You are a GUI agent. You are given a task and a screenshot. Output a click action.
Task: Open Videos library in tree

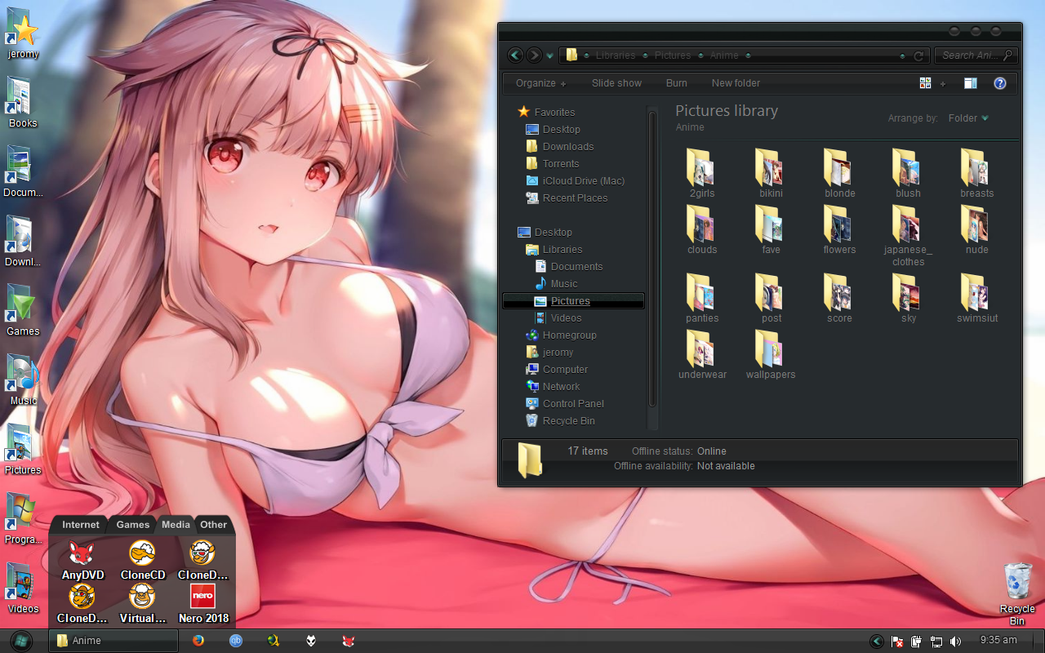558,318
